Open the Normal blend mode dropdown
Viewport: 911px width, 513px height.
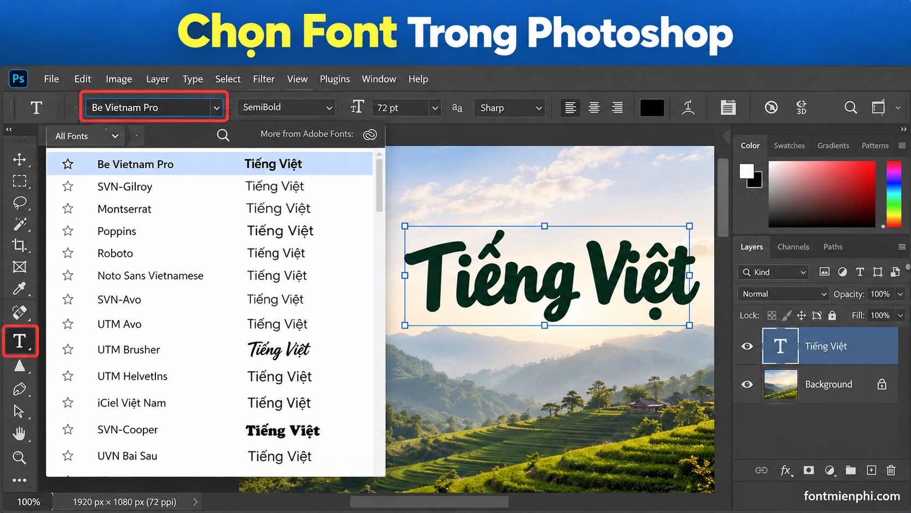(783, 294)
